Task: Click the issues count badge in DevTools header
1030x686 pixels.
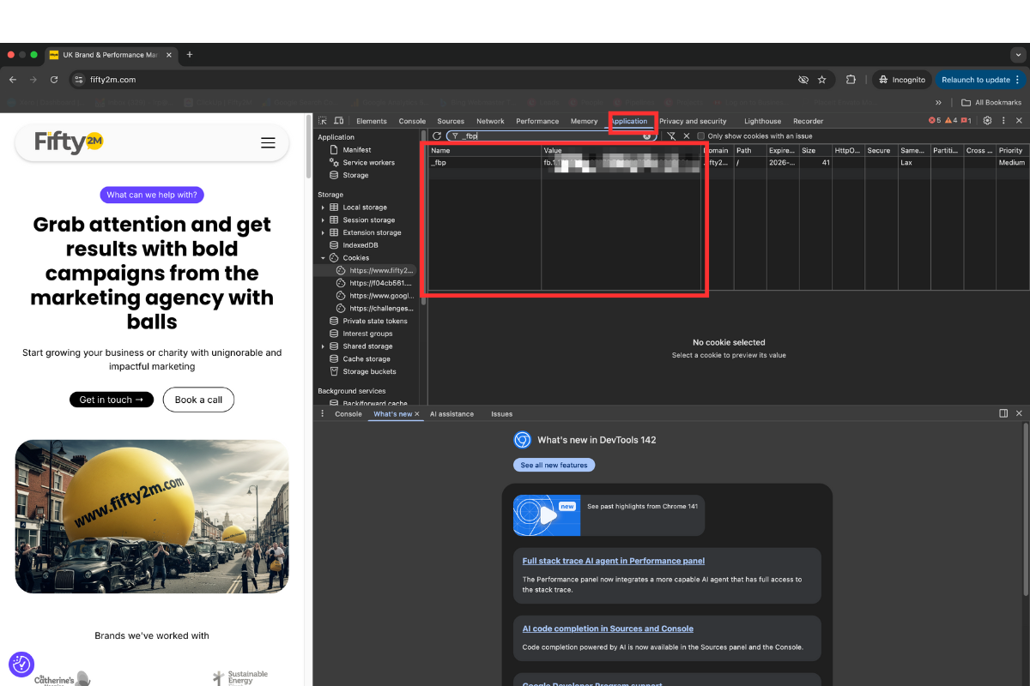Action: coord(966,121)
